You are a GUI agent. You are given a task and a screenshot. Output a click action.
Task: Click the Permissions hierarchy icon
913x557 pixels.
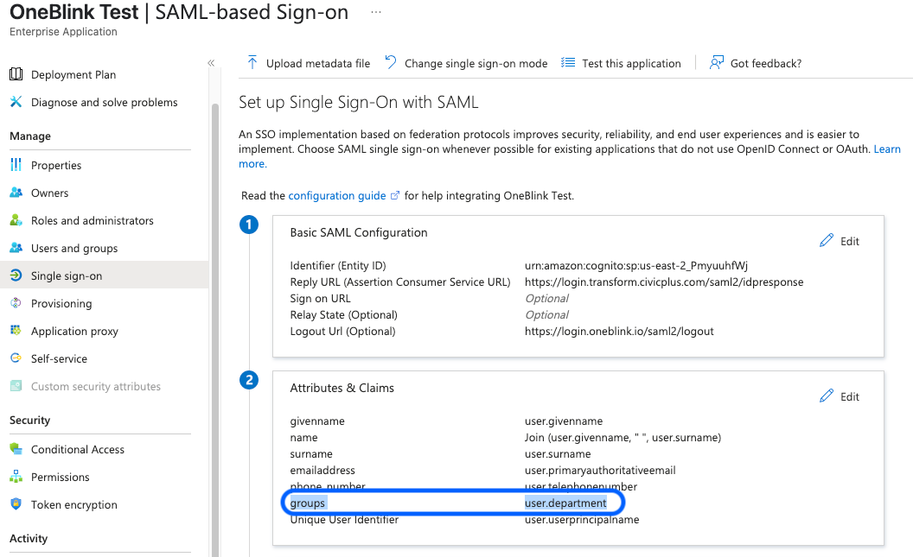(16, 477)
